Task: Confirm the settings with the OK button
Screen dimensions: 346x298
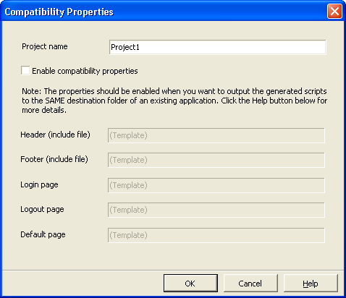Action: [190, 284]
